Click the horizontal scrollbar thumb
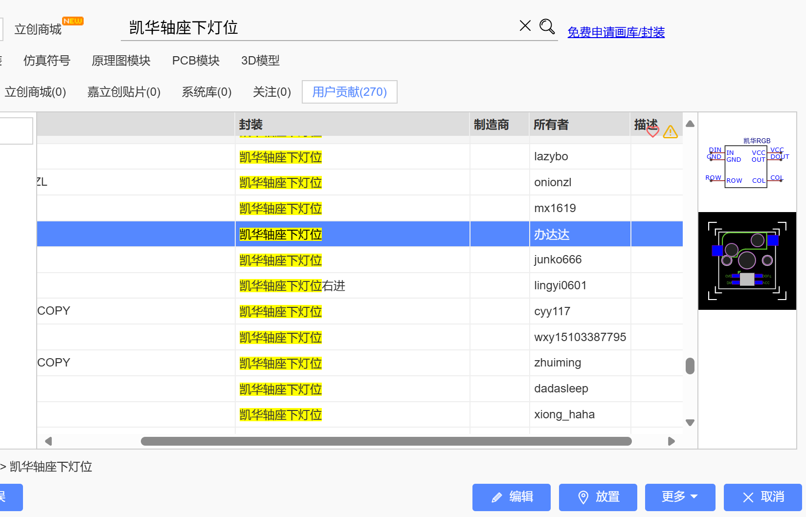806x517 pixels. (386, 441)
